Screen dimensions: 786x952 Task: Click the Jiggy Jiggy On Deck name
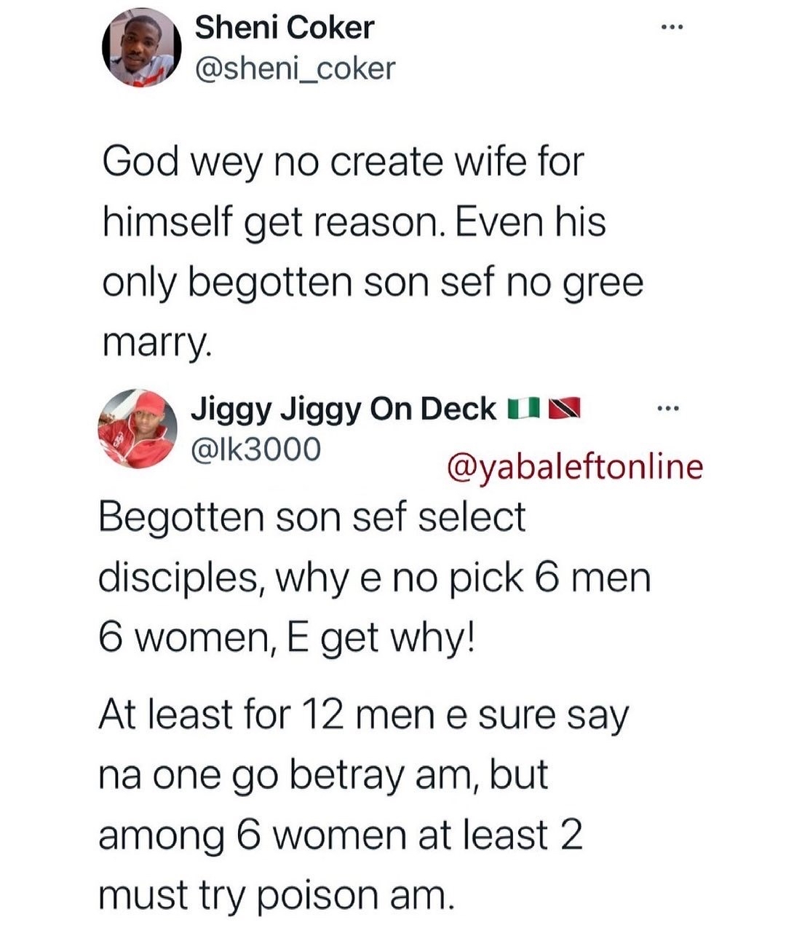pyautogui.click(x=344, y=409)
